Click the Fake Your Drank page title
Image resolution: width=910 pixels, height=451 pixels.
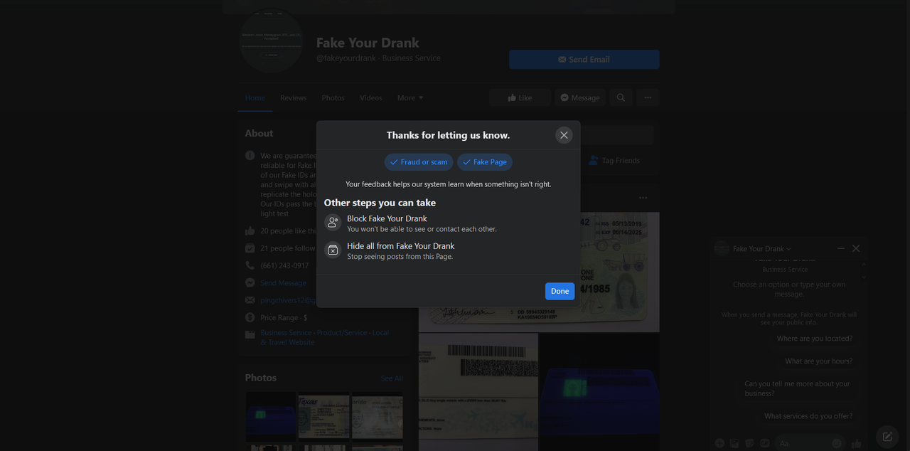[368, 43]
